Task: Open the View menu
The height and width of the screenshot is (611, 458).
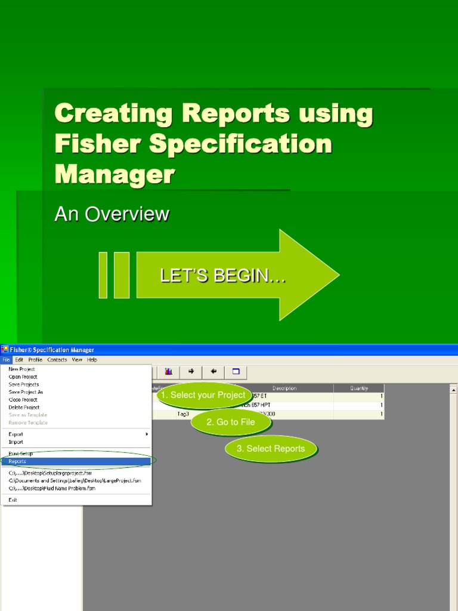Action: 77,360
